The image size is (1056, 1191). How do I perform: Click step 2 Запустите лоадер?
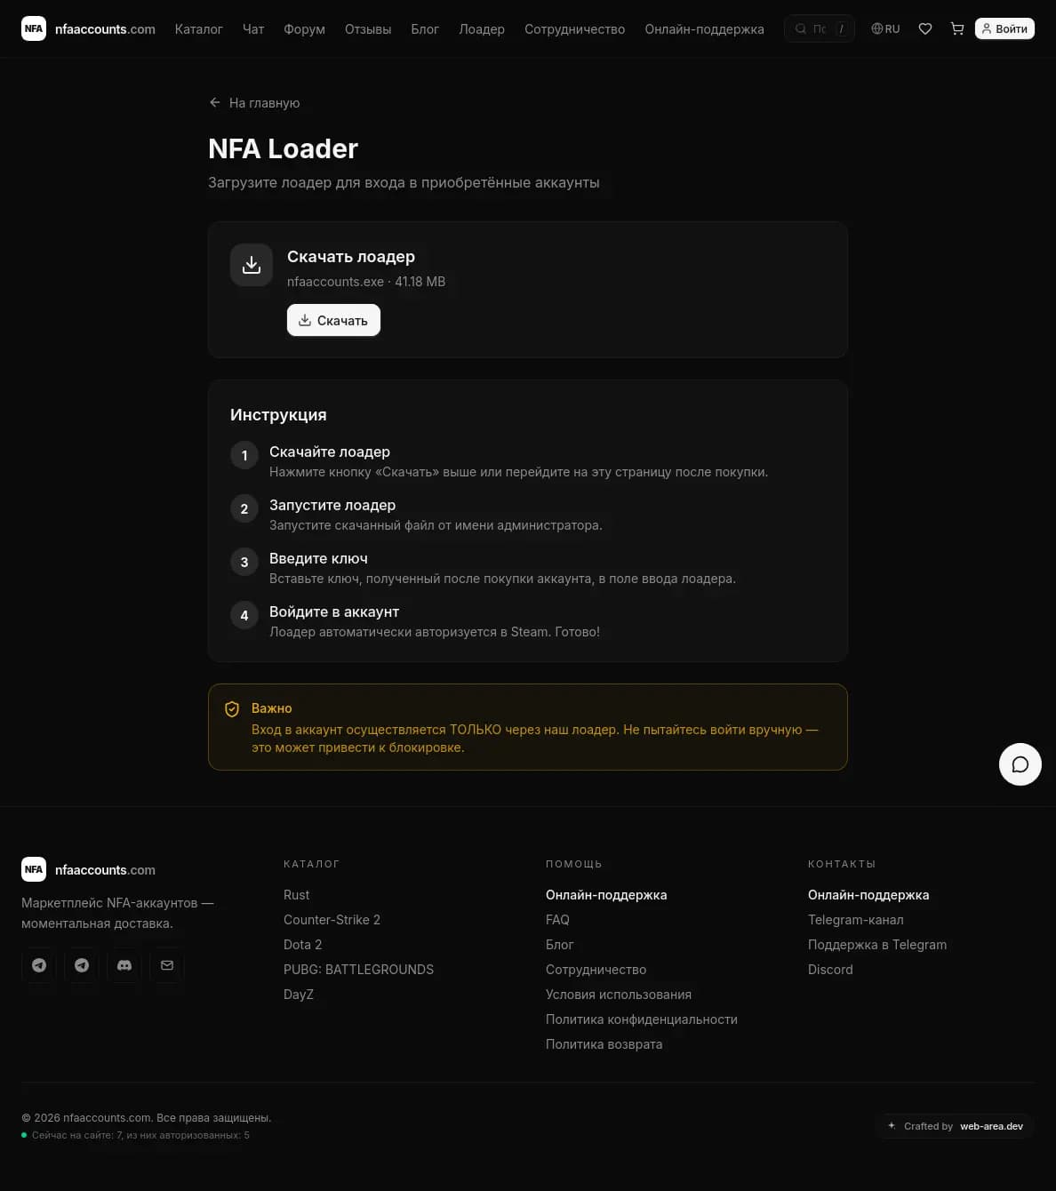click(x=332, y=505)
